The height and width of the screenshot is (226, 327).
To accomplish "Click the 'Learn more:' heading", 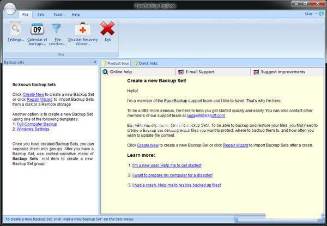I will (x=141, y=155).
